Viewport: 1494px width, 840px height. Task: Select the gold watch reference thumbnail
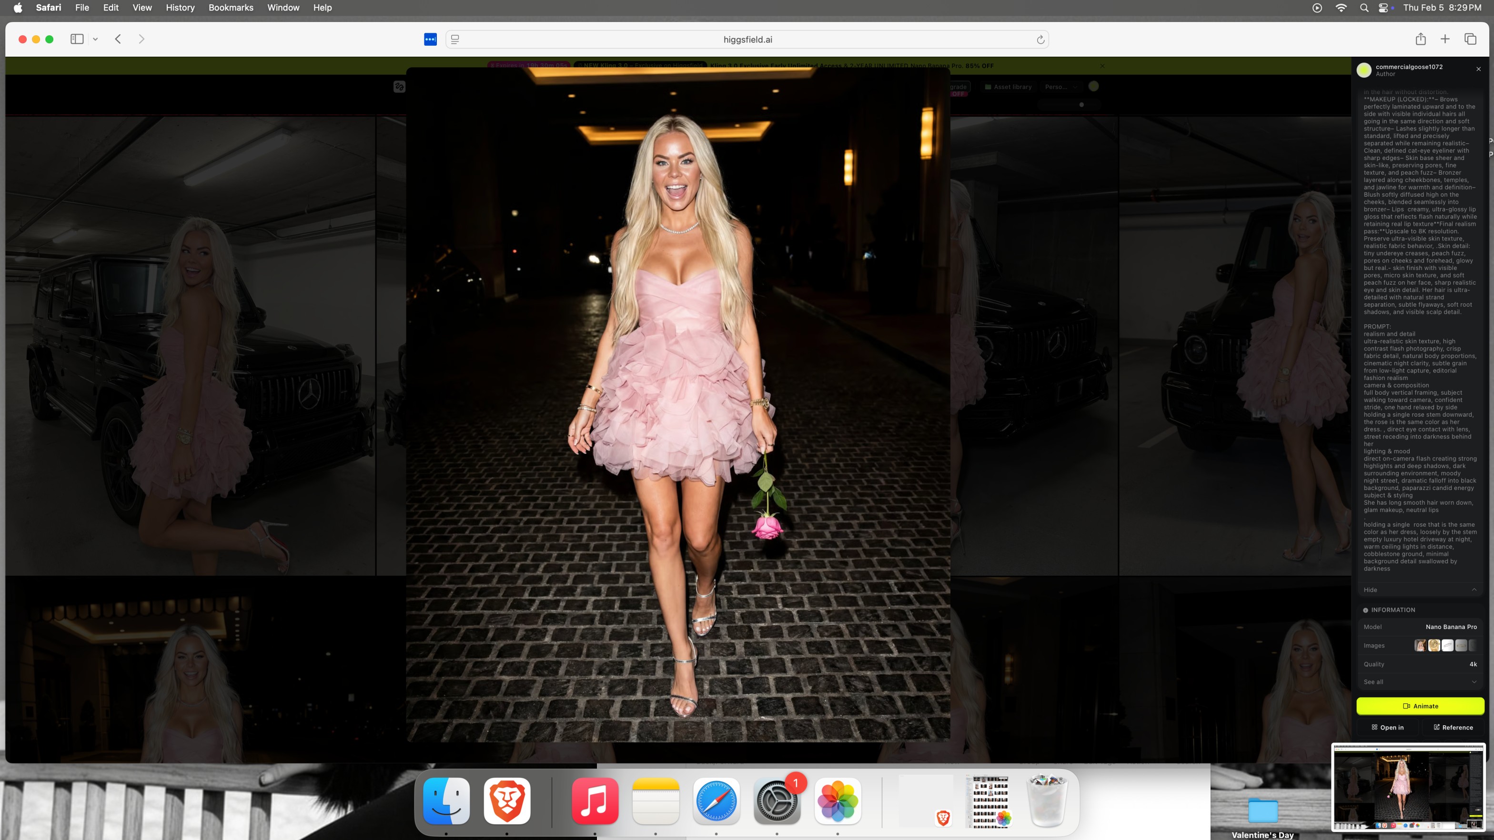click(x=1433, y=645)
